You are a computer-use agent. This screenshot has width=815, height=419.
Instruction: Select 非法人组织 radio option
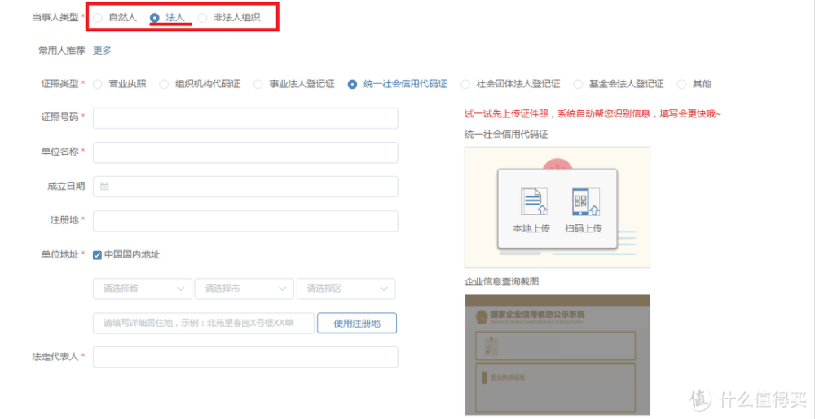[203, 17]
